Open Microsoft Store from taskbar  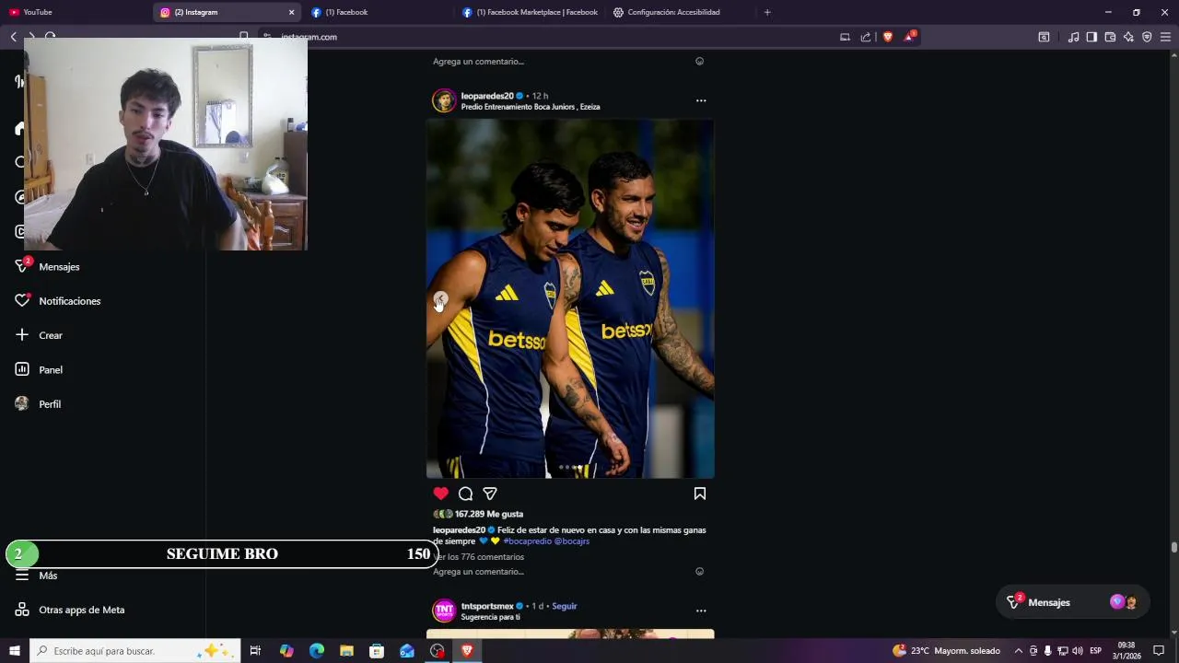(377, 651)
